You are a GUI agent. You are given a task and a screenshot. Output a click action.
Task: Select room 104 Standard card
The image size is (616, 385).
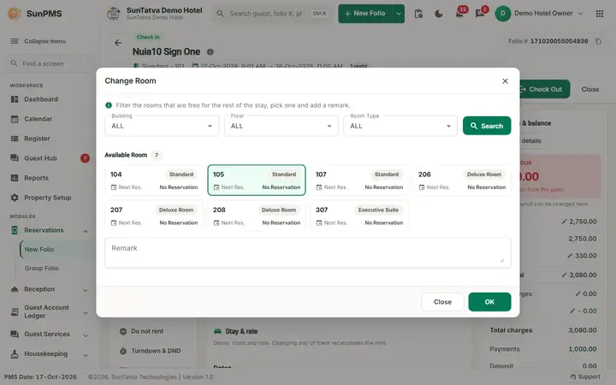pyautogui.click(x=154, y=181)
